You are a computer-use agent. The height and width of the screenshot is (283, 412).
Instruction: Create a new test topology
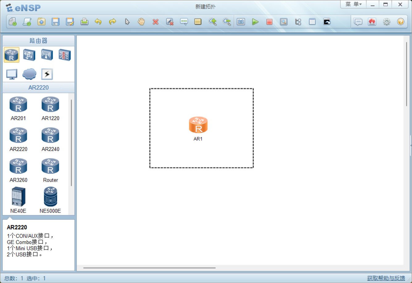[x=27, y=22]
